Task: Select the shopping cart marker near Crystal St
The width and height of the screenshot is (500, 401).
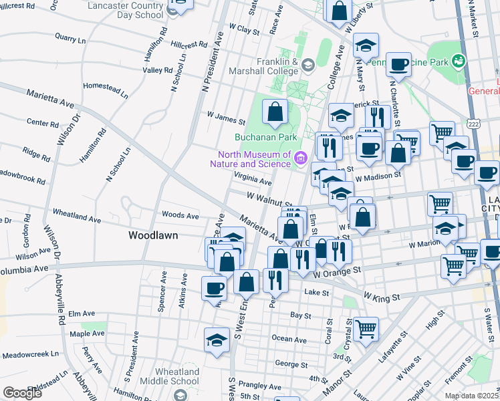Action: 366,330
